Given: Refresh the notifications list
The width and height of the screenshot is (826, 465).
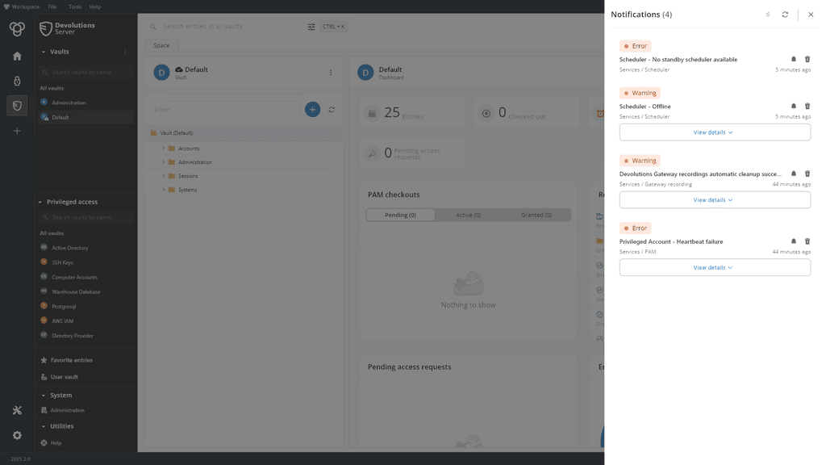Looking at the screenshot, I should tap(785, 14).
